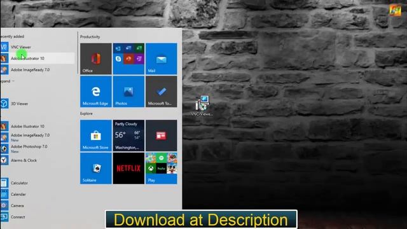The width and height of the screenshot is (407, 229).
Task: Open the Office apps group tile with Skype
Action: pos(128,59)
